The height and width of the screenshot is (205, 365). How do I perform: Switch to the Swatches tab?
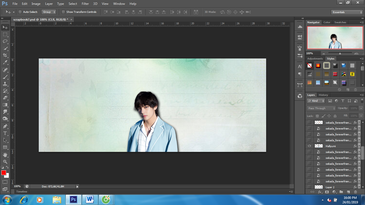coord(340,22)
